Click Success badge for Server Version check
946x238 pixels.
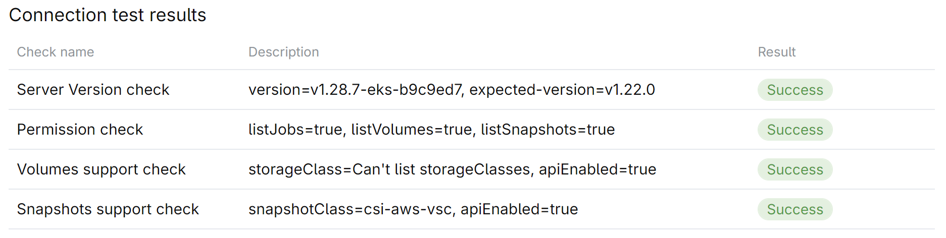[x=794, y=90]
